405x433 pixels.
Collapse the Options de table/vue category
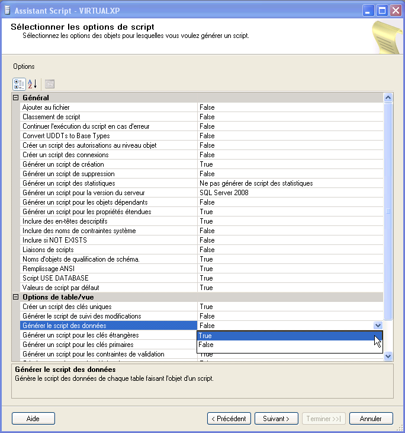pos(16,297)
